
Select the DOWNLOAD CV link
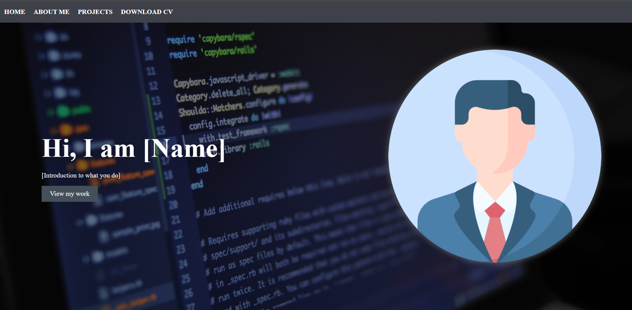pyautogui.click(x=147, y=12)
